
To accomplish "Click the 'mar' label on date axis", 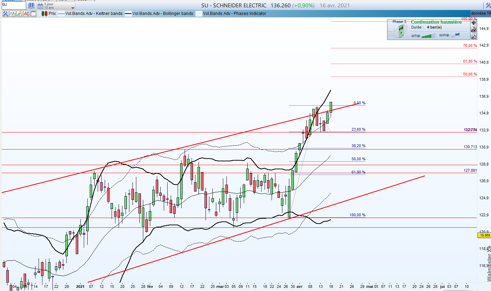I will point(220,287).
